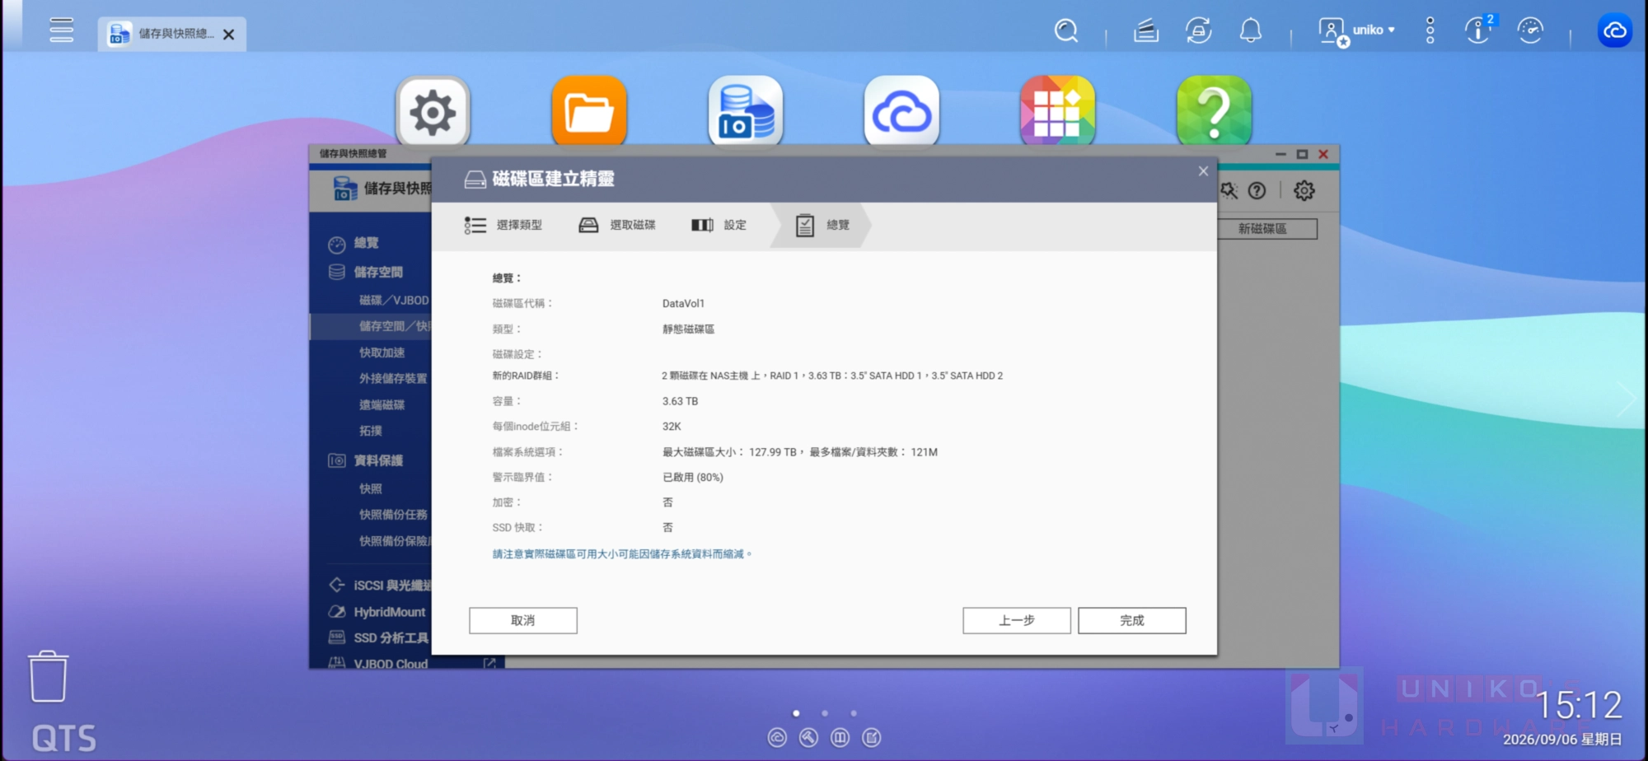Open the notifications bell icon

(x=1251, y=31)
